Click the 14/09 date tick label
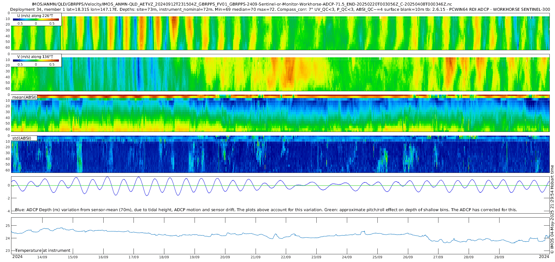The width and height of the screenshot is (555, 262). (42, 257)
